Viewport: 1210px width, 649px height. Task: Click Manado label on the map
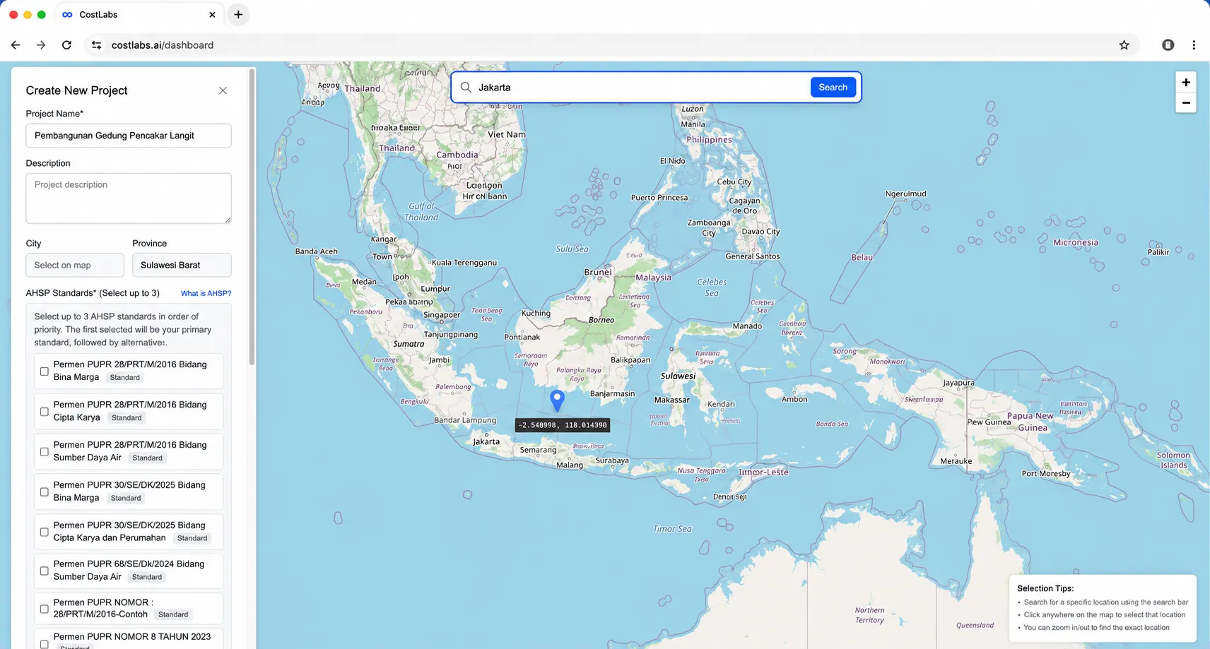coord(747,326)
